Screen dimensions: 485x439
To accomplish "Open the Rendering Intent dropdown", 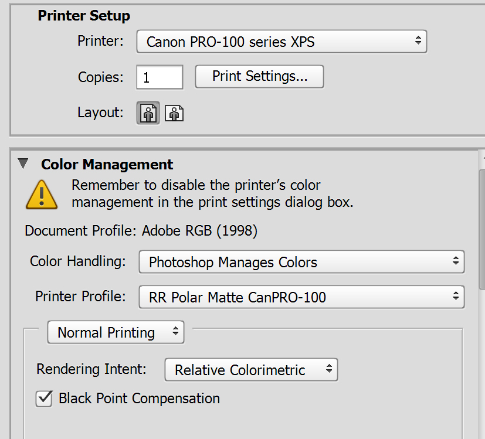I will pos(251,370).
